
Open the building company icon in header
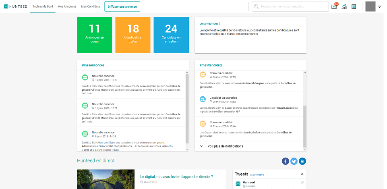click(354, 7)
